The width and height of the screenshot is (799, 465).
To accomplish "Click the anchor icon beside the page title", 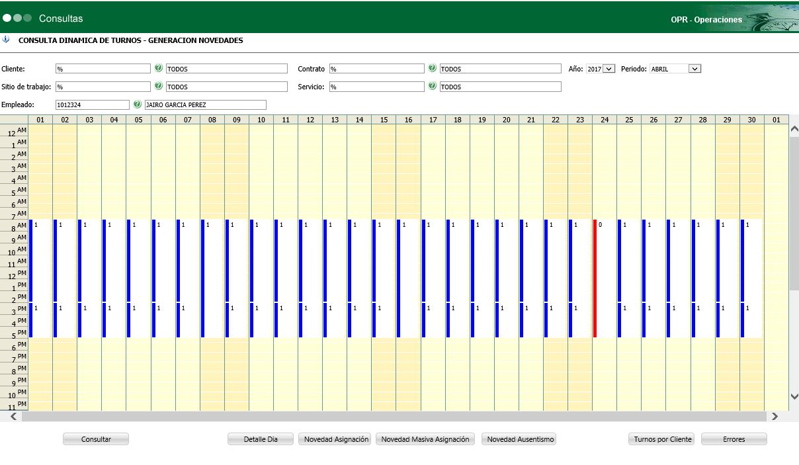I will pos(6,40).
